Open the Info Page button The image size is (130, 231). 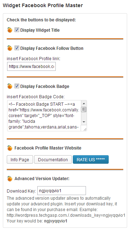(x=20, y=159)
